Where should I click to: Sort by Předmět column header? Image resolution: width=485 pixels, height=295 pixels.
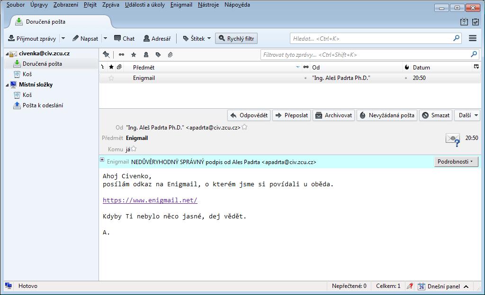(x=213, y=67)
